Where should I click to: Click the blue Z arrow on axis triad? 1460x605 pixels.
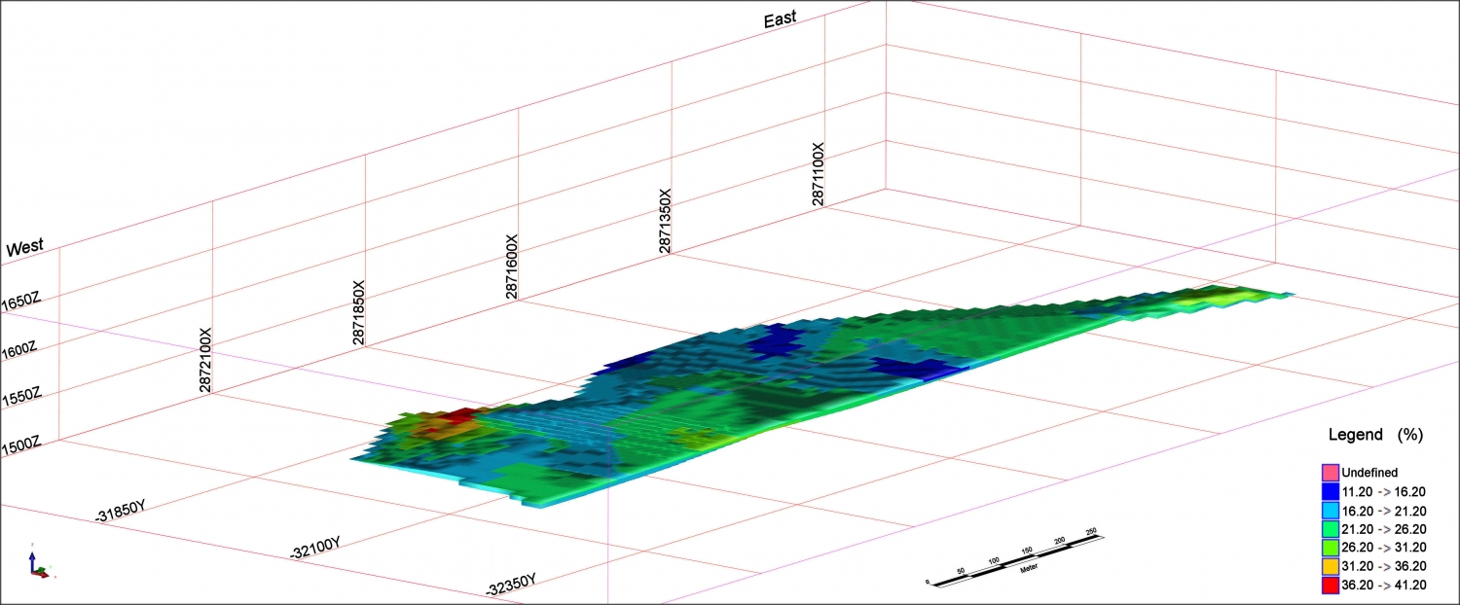click(x=32, y=556)
